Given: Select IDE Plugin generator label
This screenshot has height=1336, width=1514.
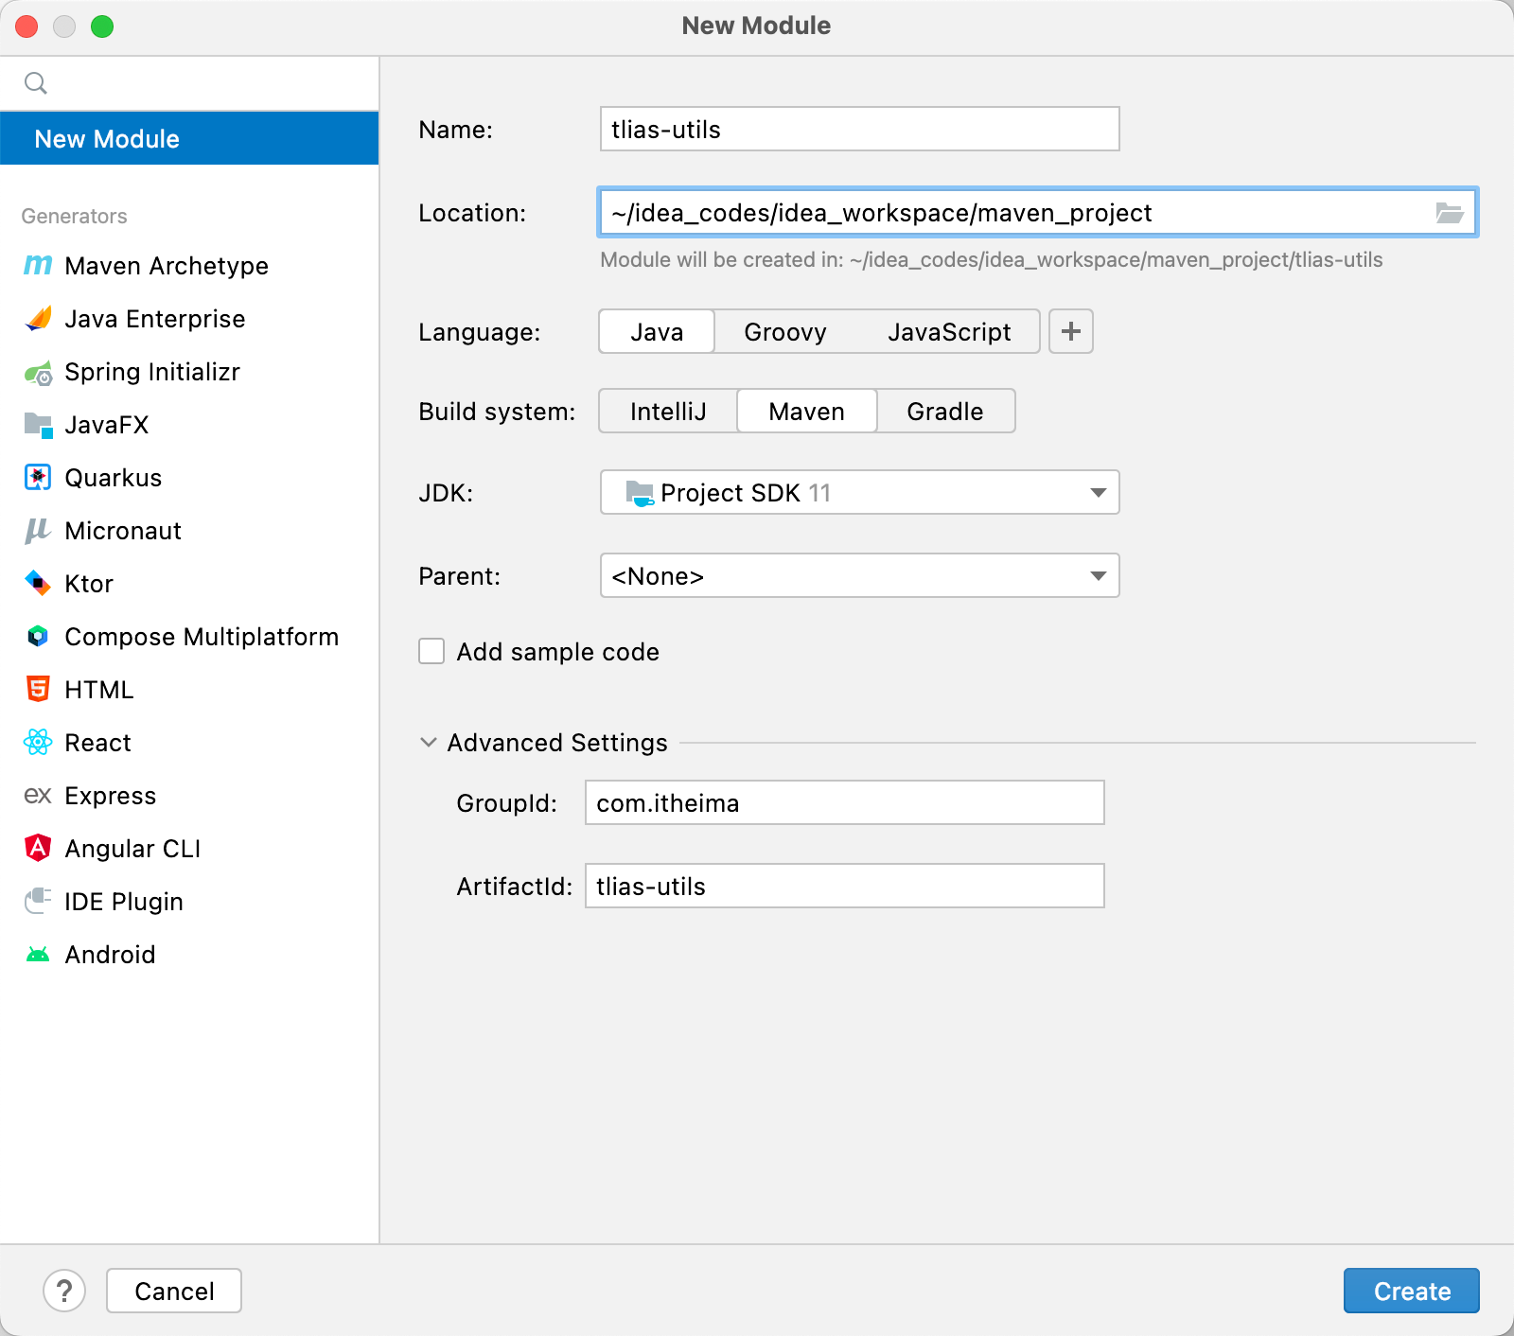Looking at the screenshot, I should pyautogui.click(x=124, y=902).
